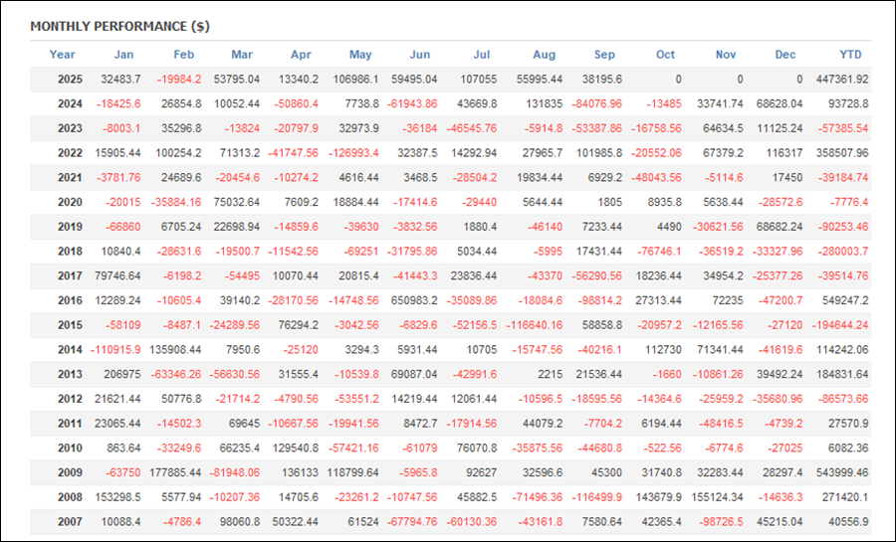Click Jan 2013 value 206975
The width and height of the screenshot is (896, 542).
(x=120, y=375)
